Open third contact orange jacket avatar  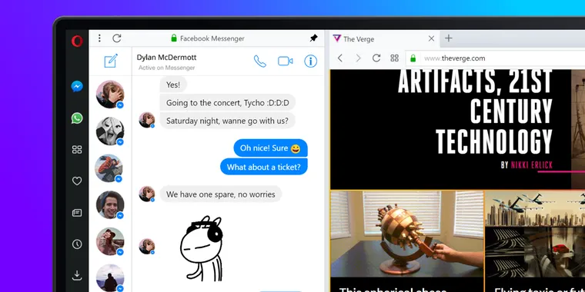click(x=109, y=168)
